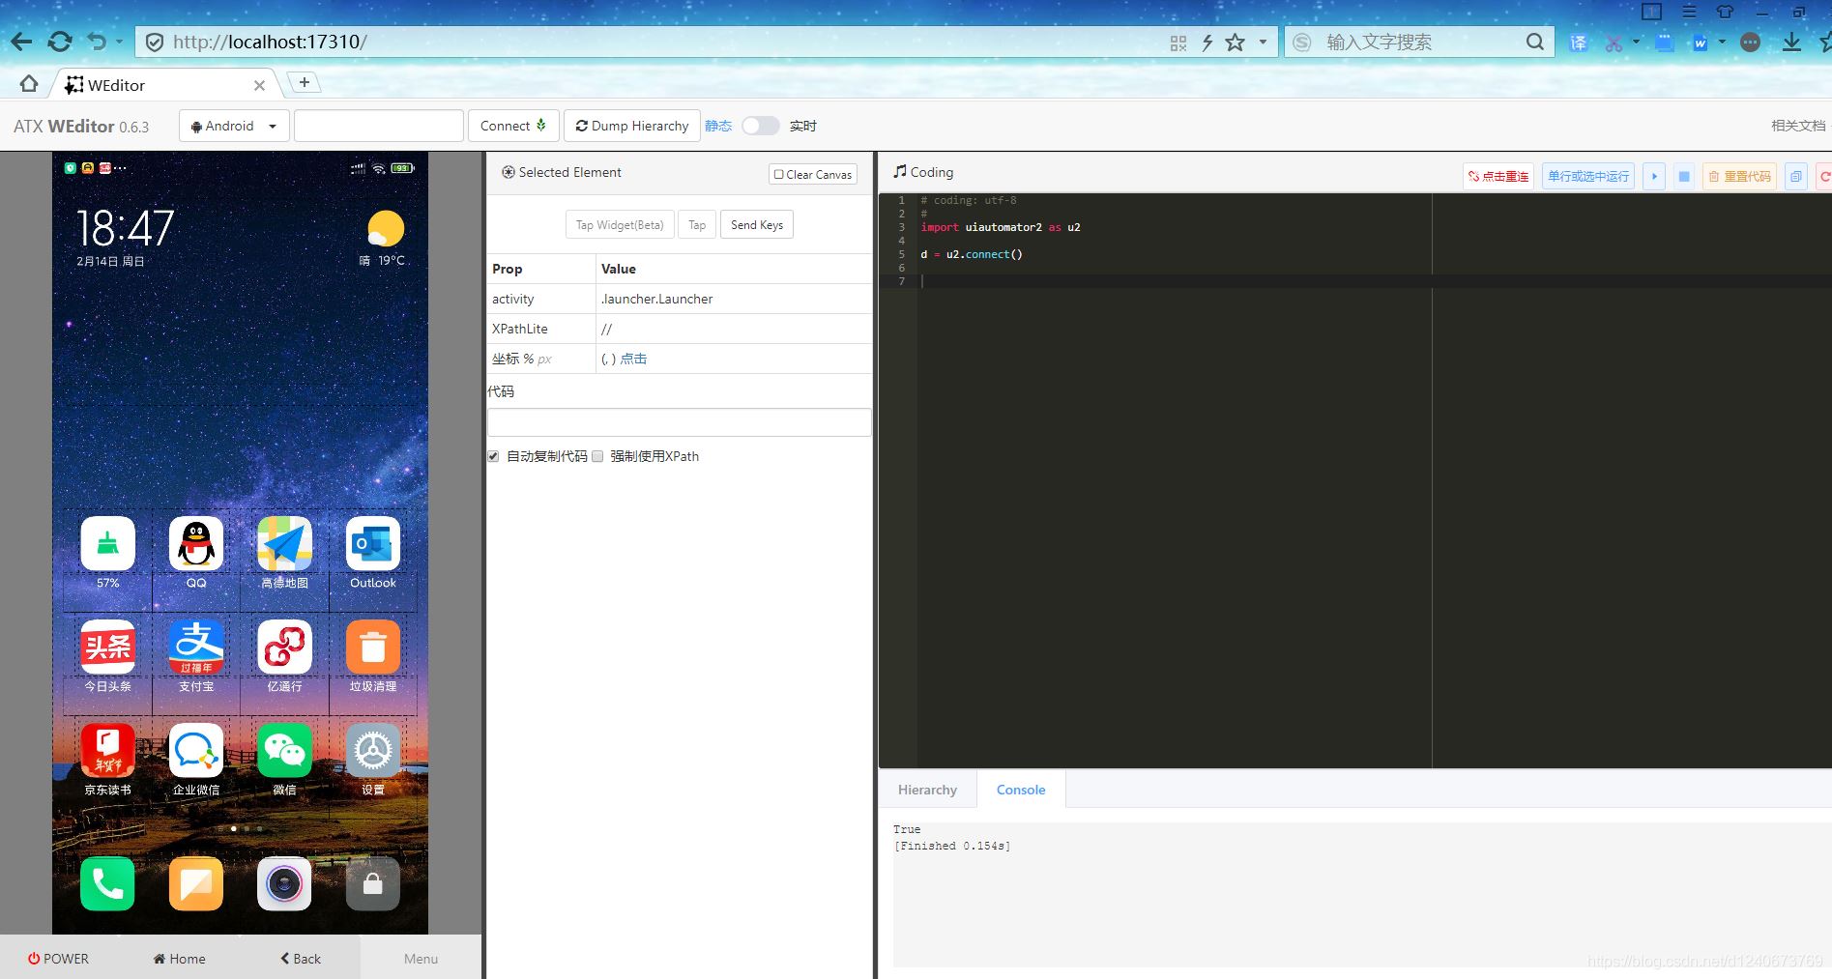1832x979 pixels.
Task: Open the bookmark star dropdown arrow
Action: [1262, 42]
